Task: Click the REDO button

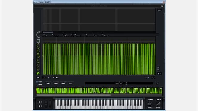Action: point(71,83)
